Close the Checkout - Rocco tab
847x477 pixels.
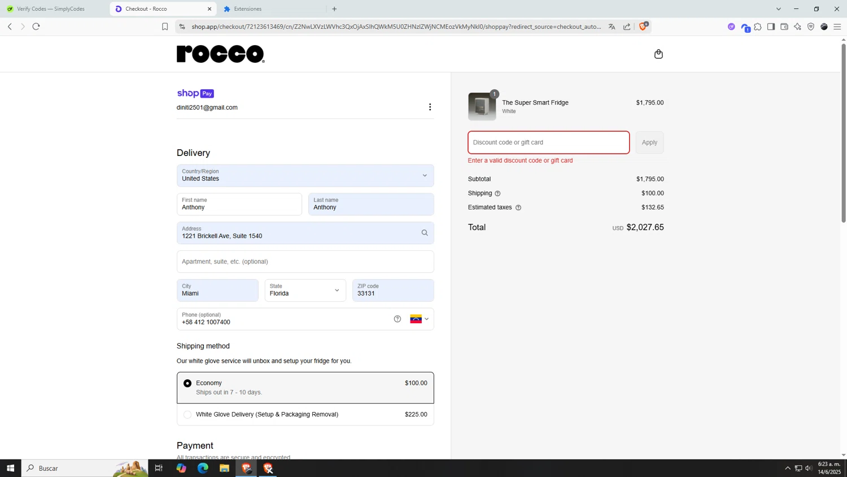[x=209, y=9]
